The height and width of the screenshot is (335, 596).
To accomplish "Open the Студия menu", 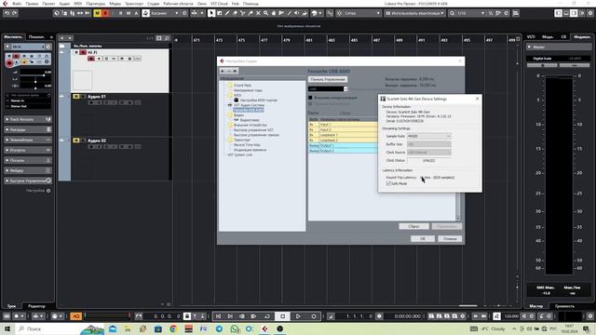I will click(153, 4).
